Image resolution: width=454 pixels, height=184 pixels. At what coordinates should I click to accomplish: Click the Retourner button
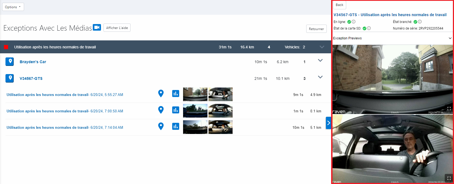(316, 29)
